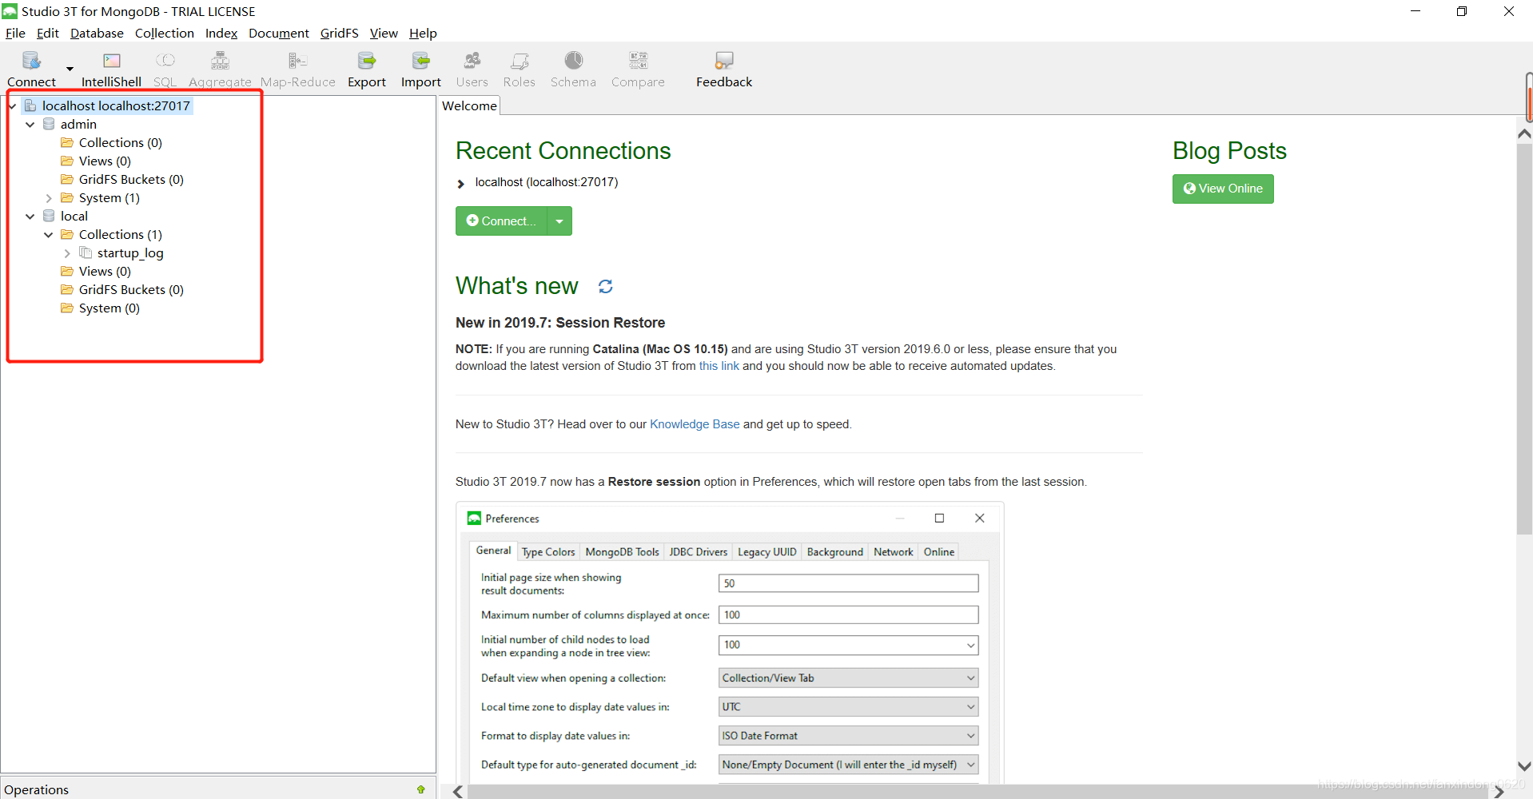Viewport: 1533px width, 799px height.
Task: Open the 'this link' download hyperlink
Action: (x=719, y=366)
